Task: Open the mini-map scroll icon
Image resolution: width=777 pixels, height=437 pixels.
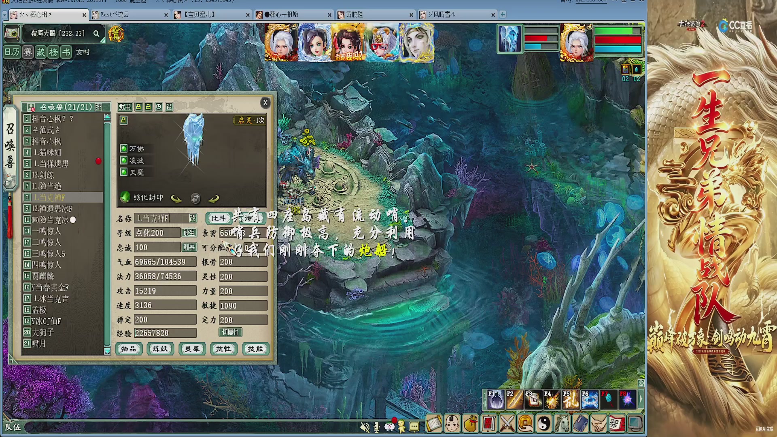Action: [12, 33]
